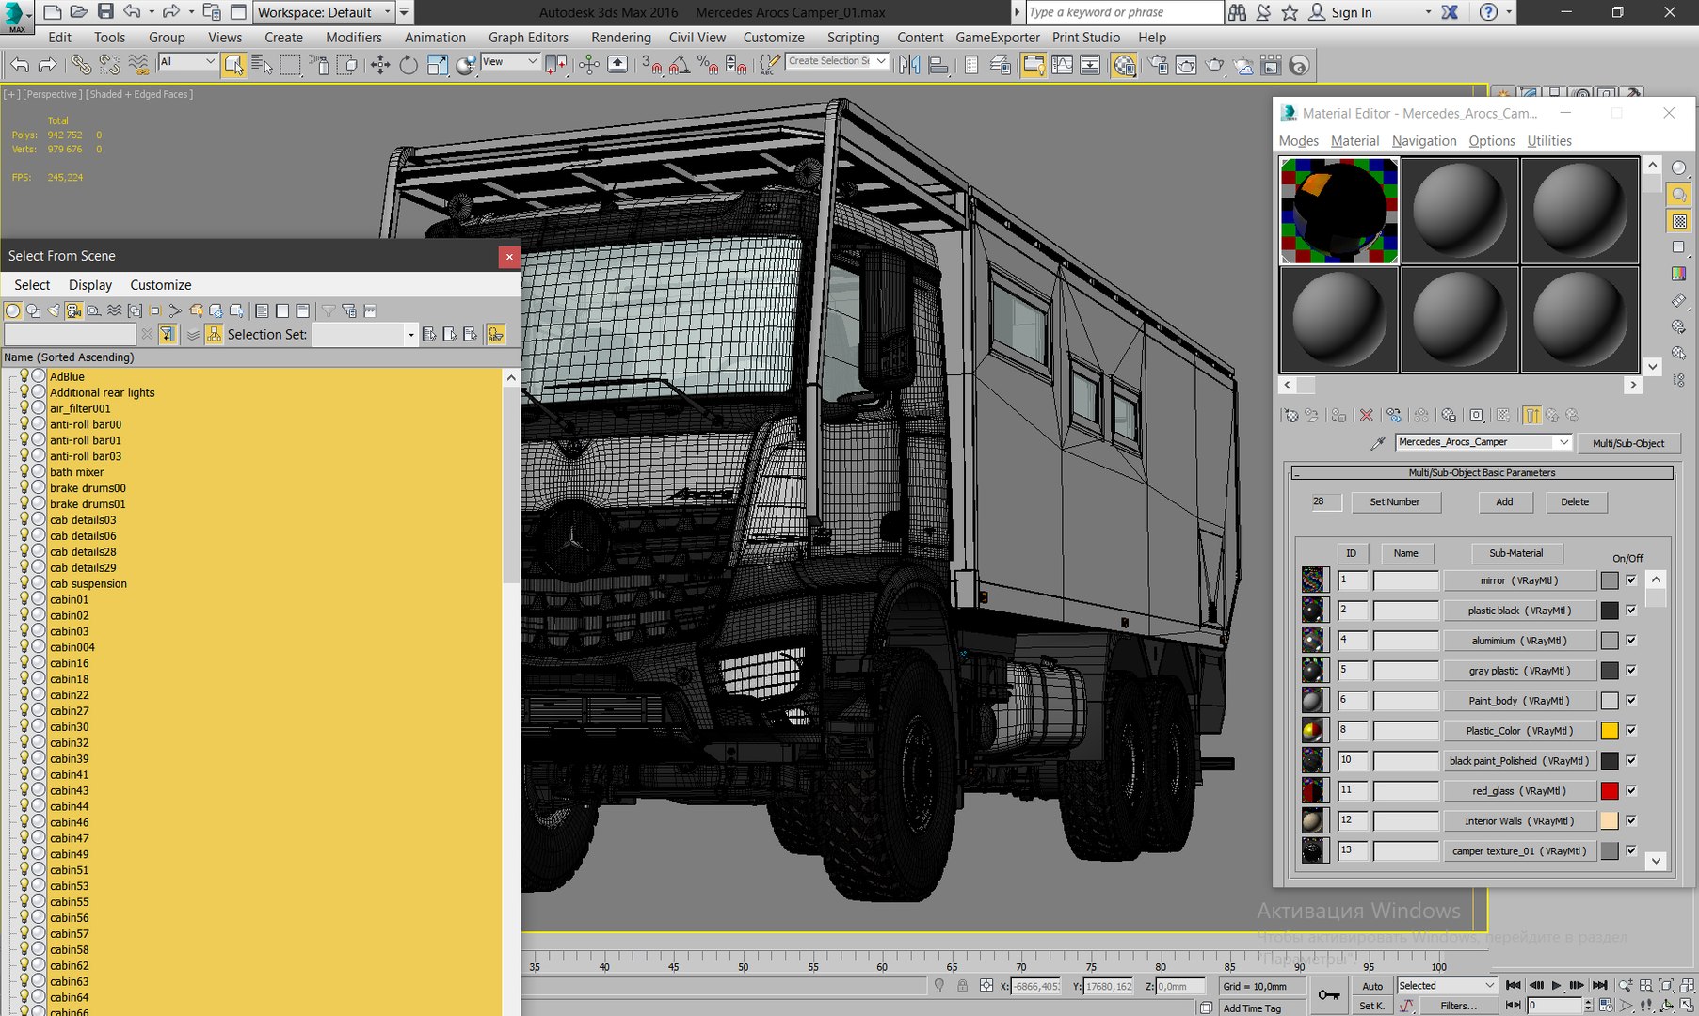Toggle the Angle Snap icon
Viewport: 1699px width, 1016px height.
pos(680,65)
